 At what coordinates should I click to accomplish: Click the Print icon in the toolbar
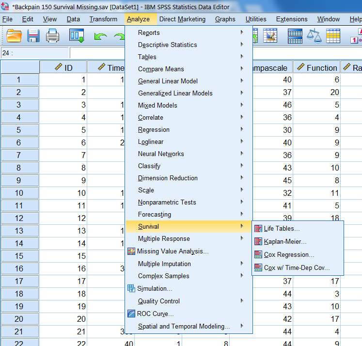tap(52, 36)
